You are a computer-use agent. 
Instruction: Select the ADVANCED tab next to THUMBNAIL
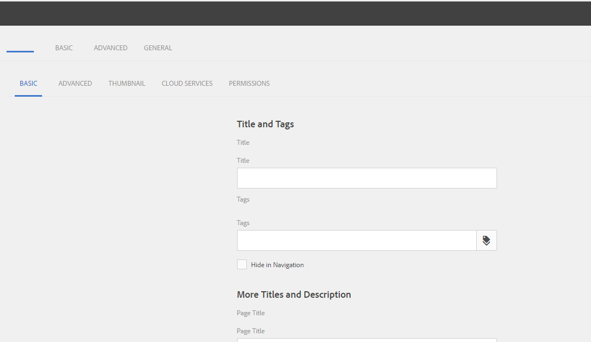tap(75, 84)
